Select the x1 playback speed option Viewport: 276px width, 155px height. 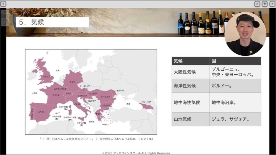click(x=5, y=16)
